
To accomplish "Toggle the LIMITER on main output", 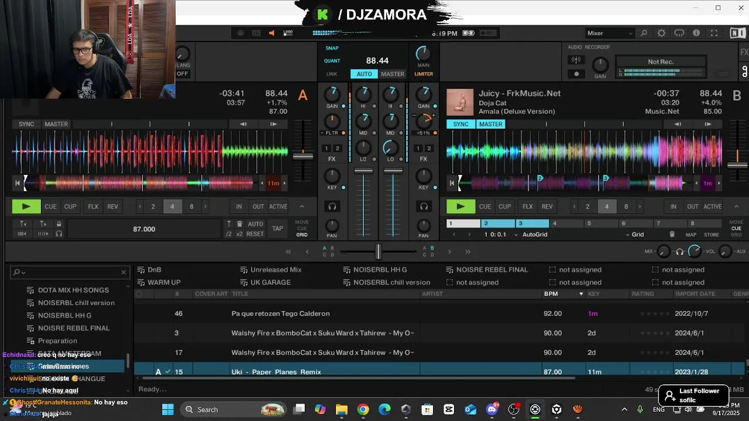I will (x=424, y=74).
